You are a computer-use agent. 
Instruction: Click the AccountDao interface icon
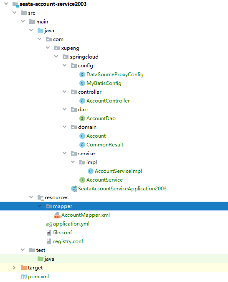(82, 118)
